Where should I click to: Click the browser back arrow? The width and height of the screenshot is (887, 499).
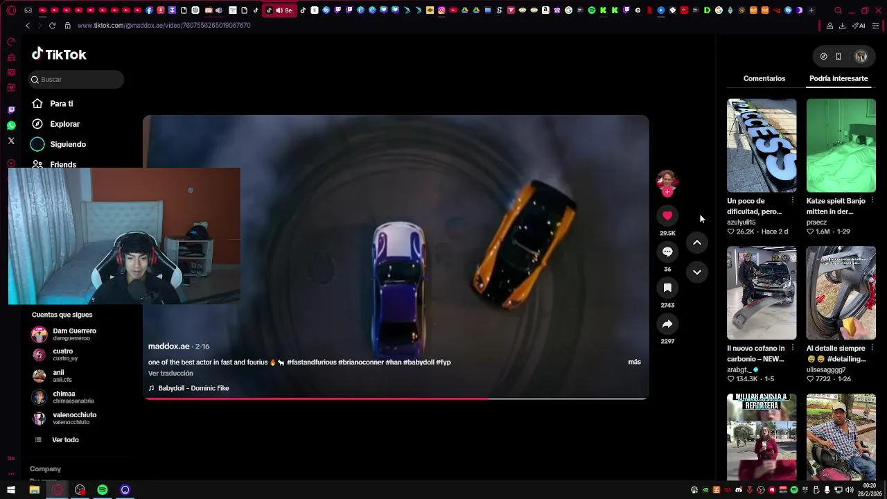tap(28, 26)
